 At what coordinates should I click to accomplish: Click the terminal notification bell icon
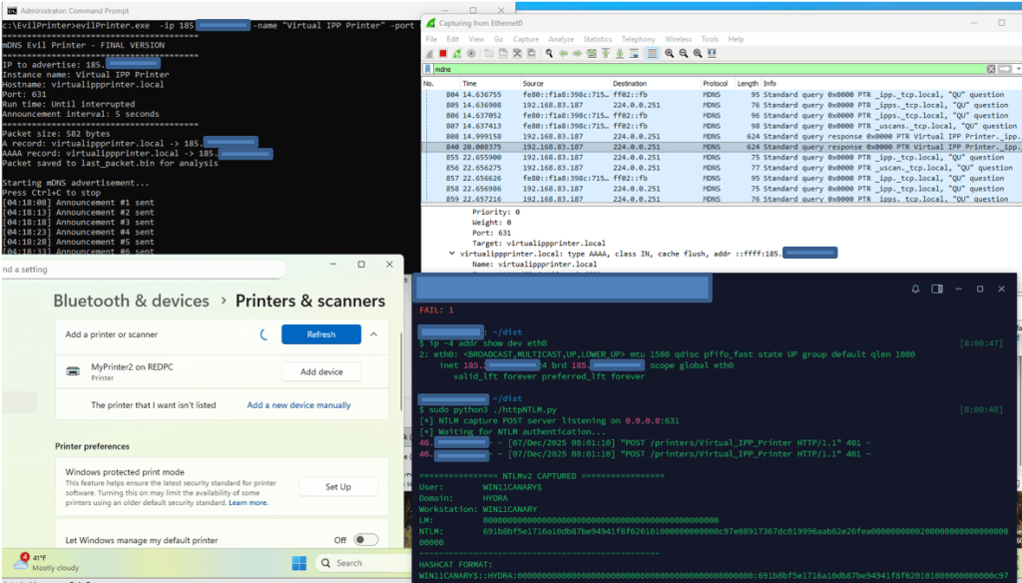click(x=915, y=289)
